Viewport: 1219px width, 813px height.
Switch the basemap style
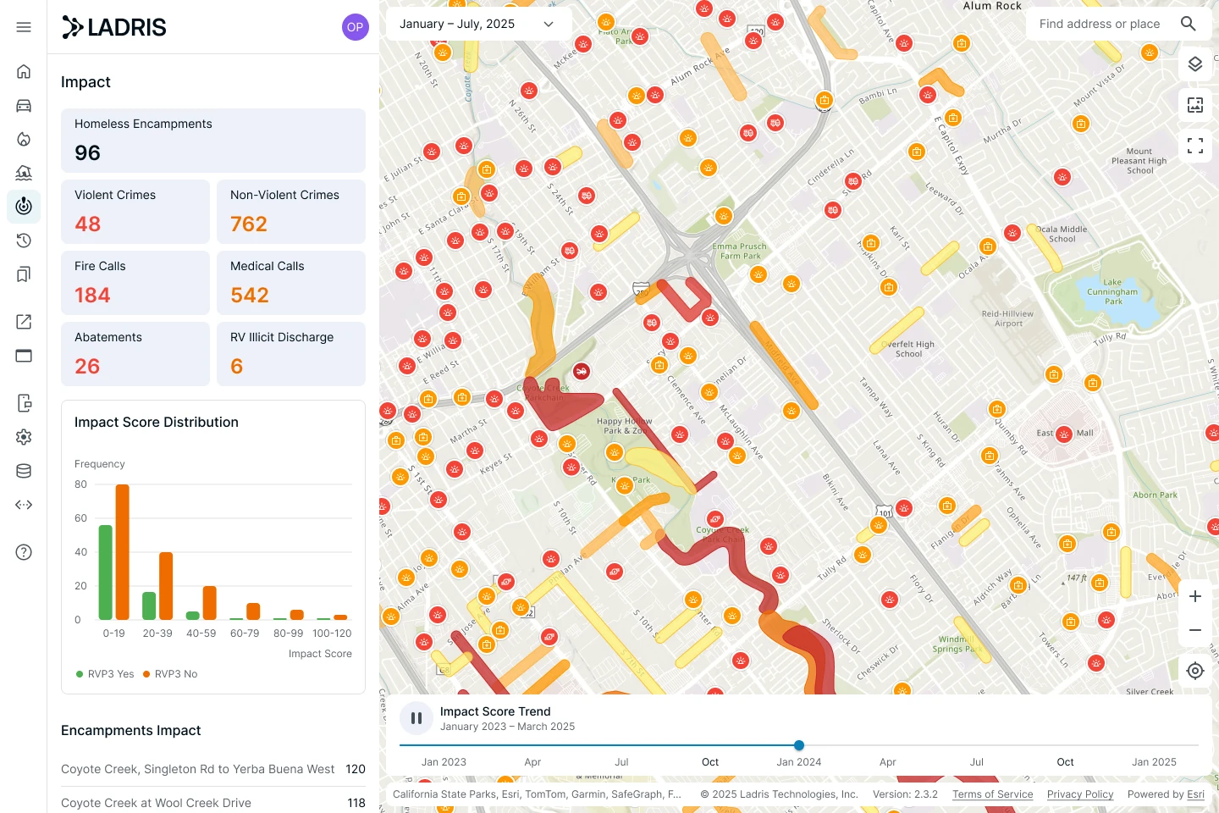click(1195, 104)
